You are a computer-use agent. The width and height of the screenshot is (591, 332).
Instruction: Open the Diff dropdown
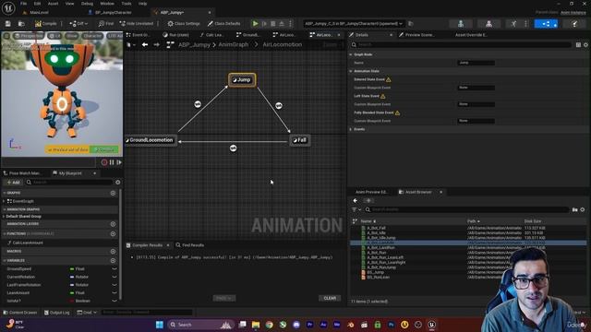point(78,24)
